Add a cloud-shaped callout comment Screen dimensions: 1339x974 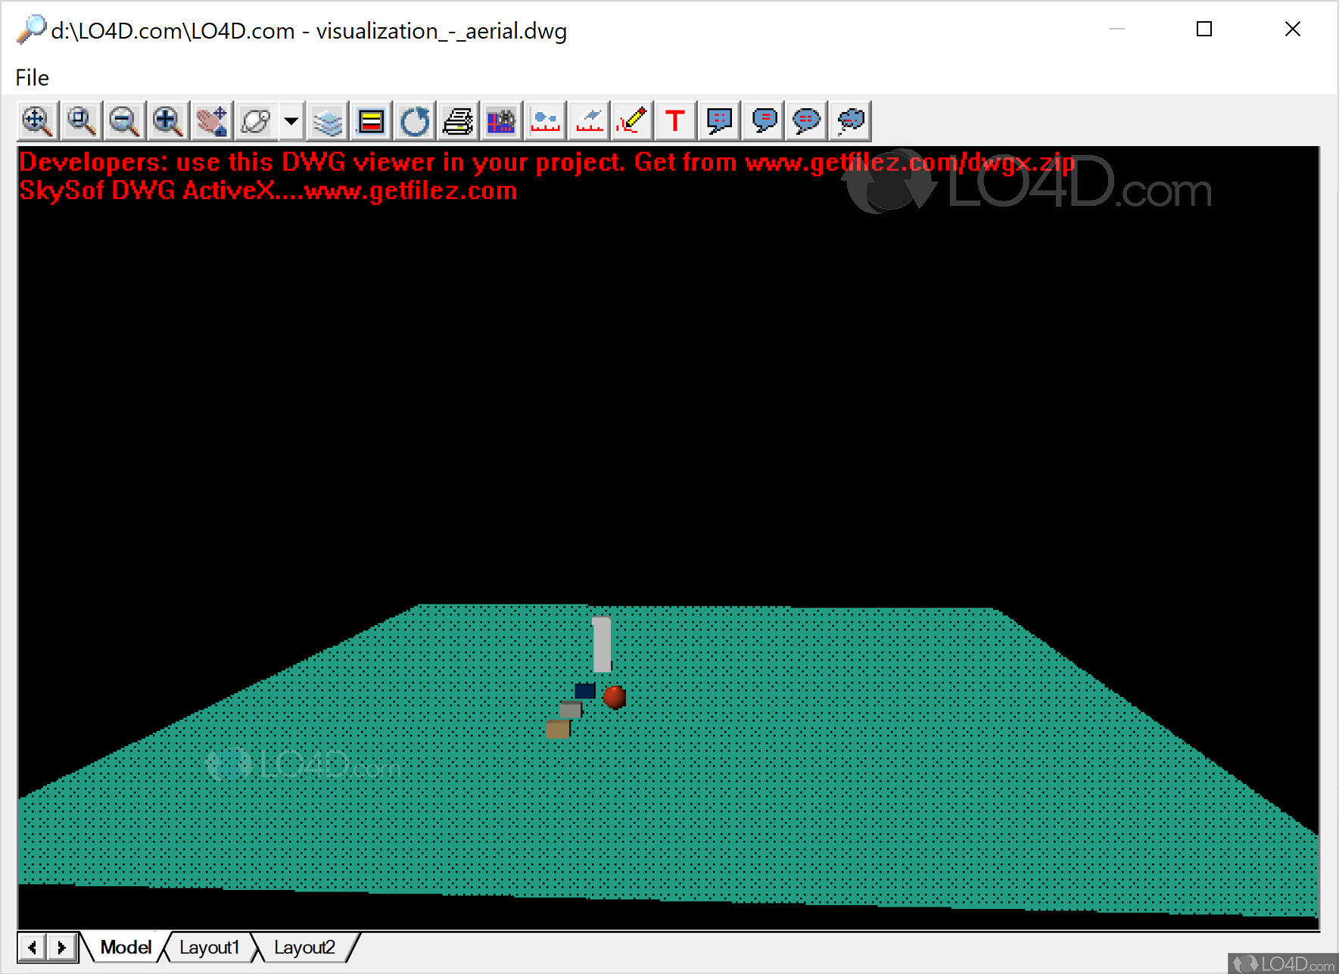coord(851,121)
